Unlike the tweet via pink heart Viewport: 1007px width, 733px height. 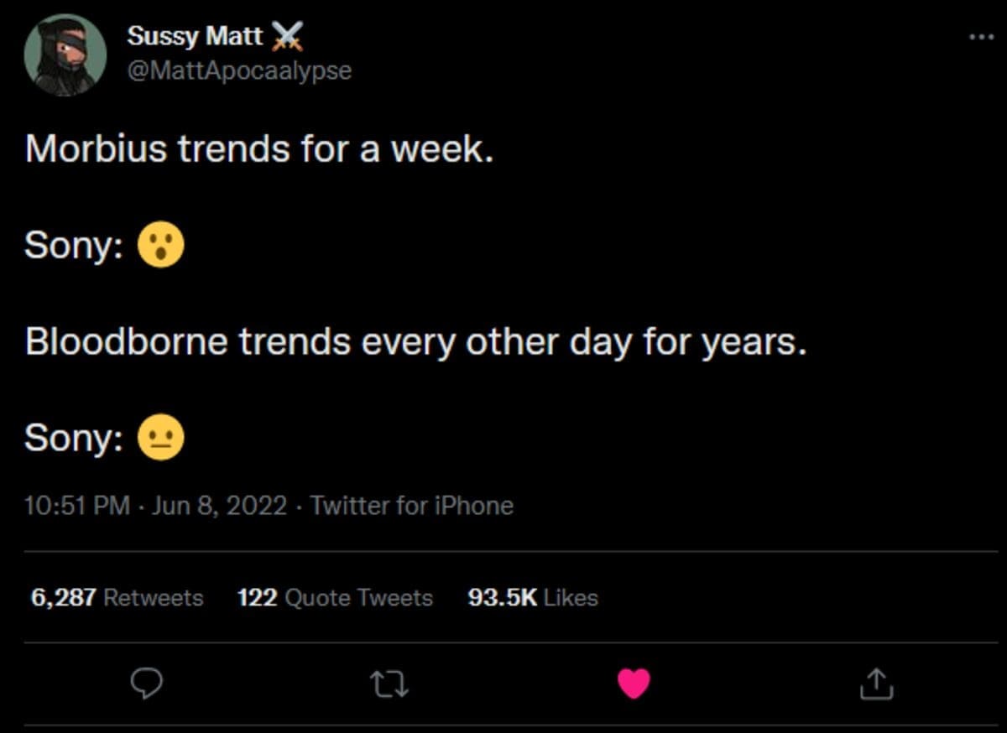634,684
